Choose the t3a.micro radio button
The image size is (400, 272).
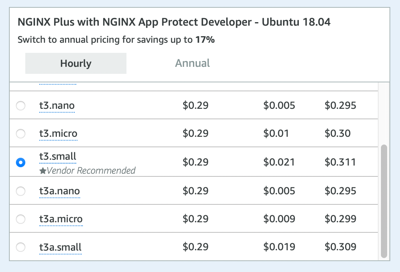(21, 219)
